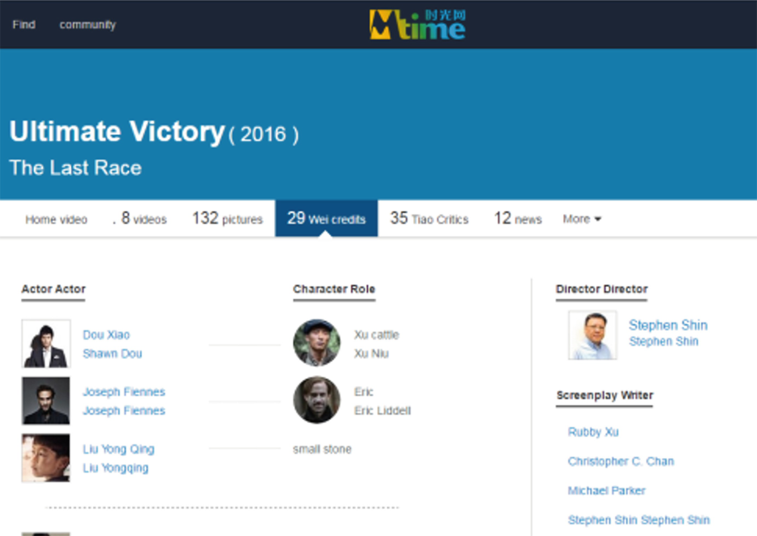757x536 pixels.
Task: Open the community menu
Action: 88,25
